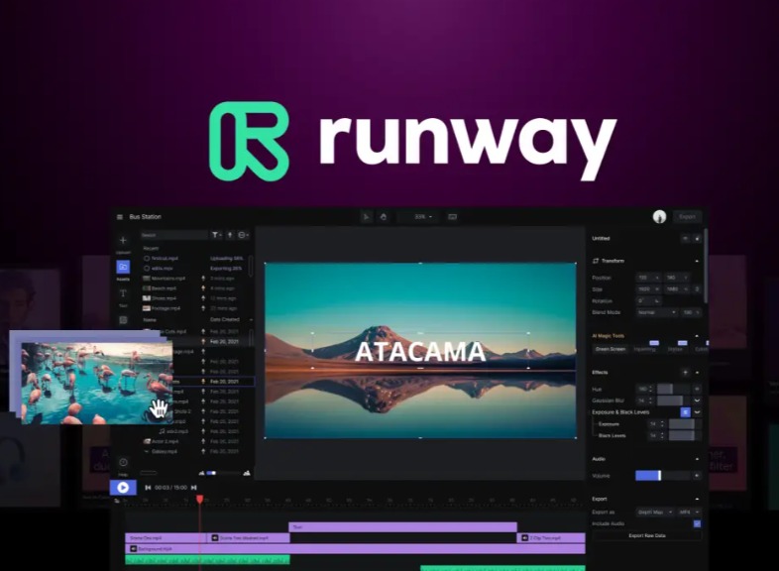Select the pointer tool in top toolbar
The width and height of the screenshot is (779, 571).
367,217
